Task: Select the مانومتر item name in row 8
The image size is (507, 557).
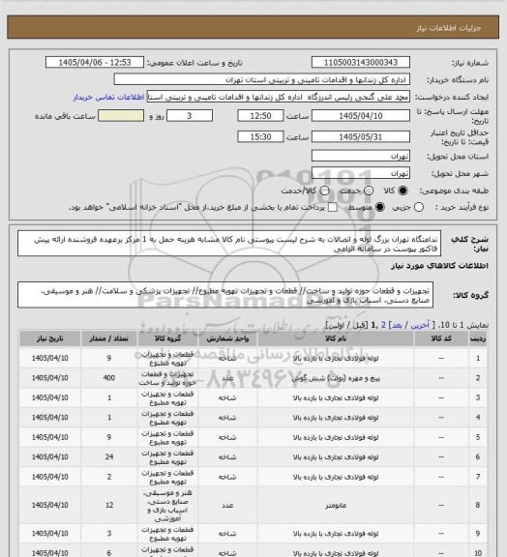Action: 336,505
